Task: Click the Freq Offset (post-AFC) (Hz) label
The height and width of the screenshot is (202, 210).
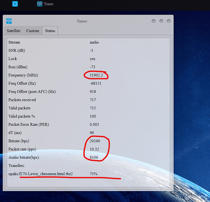Action: coord(32,92)
